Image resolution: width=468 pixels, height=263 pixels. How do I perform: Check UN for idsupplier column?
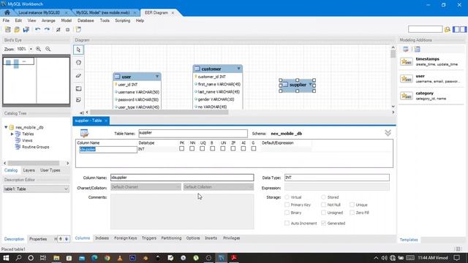(223, 148)
